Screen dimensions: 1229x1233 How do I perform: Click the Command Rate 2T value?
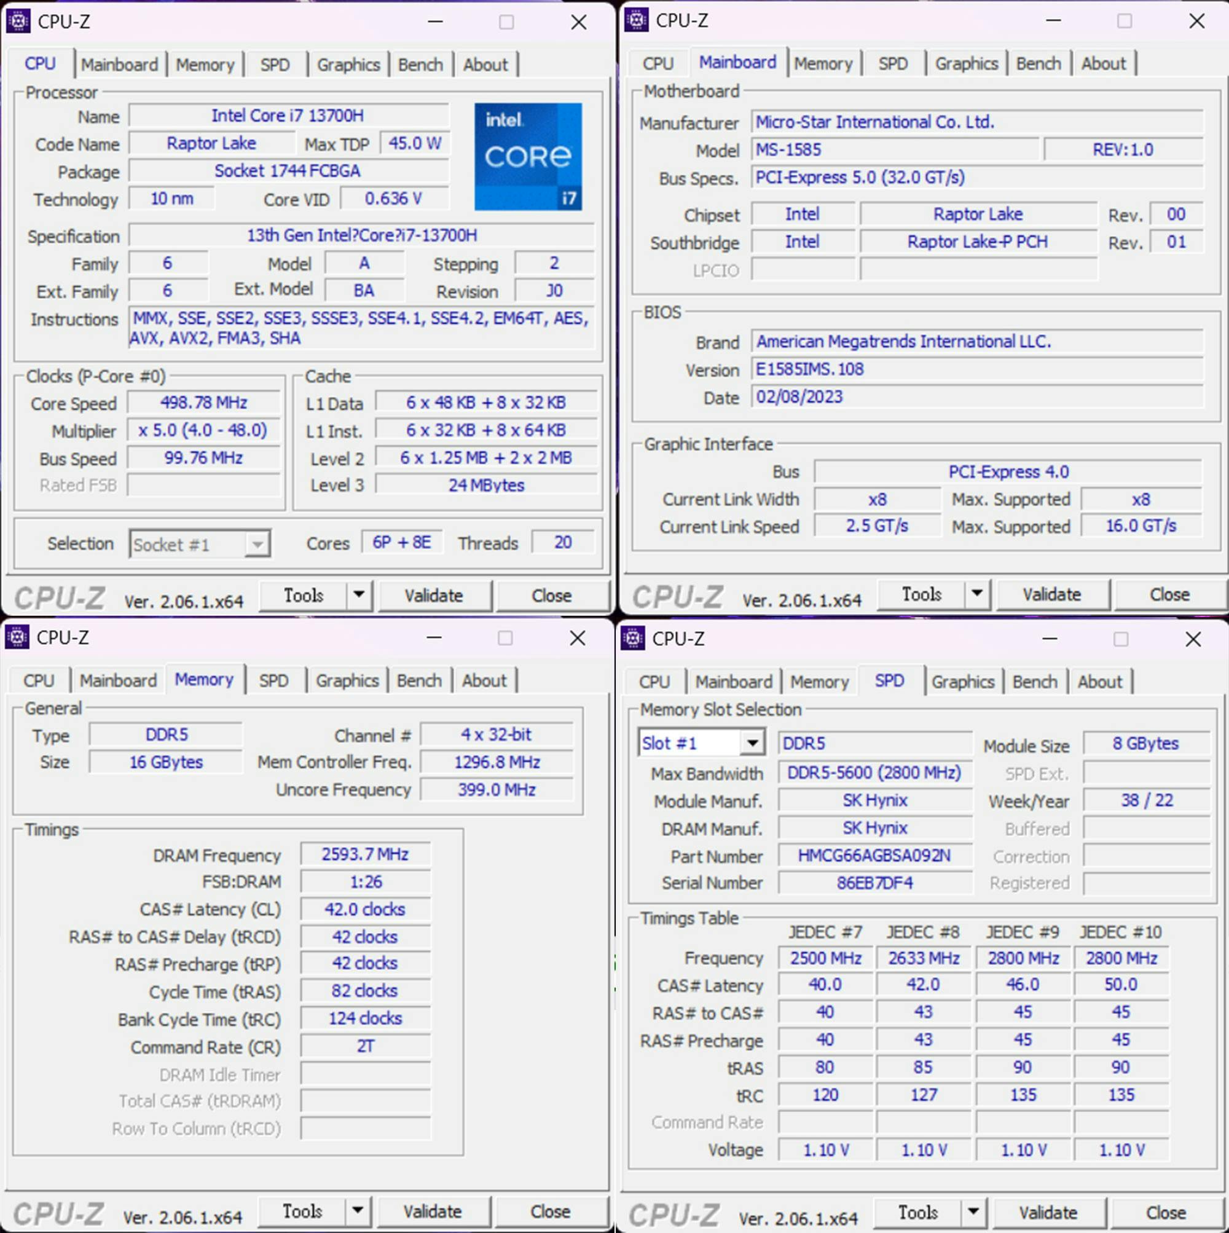[x=365, y=1046]
